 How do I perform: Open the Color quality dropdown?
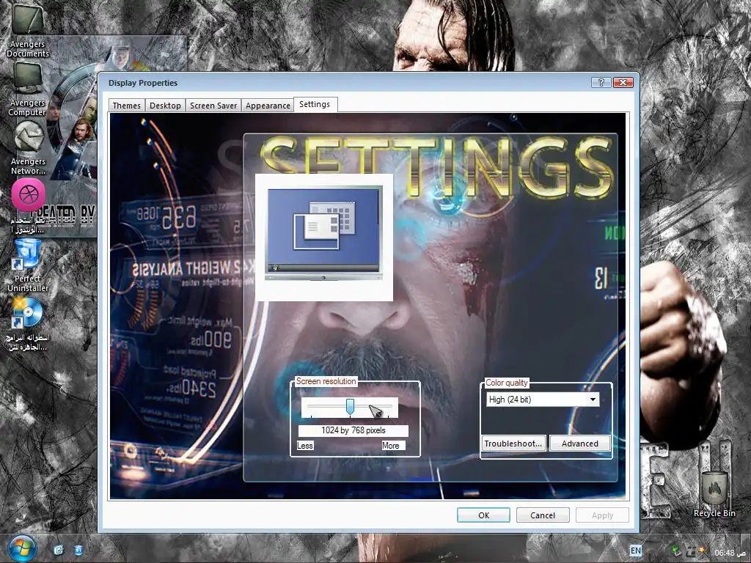543,400
